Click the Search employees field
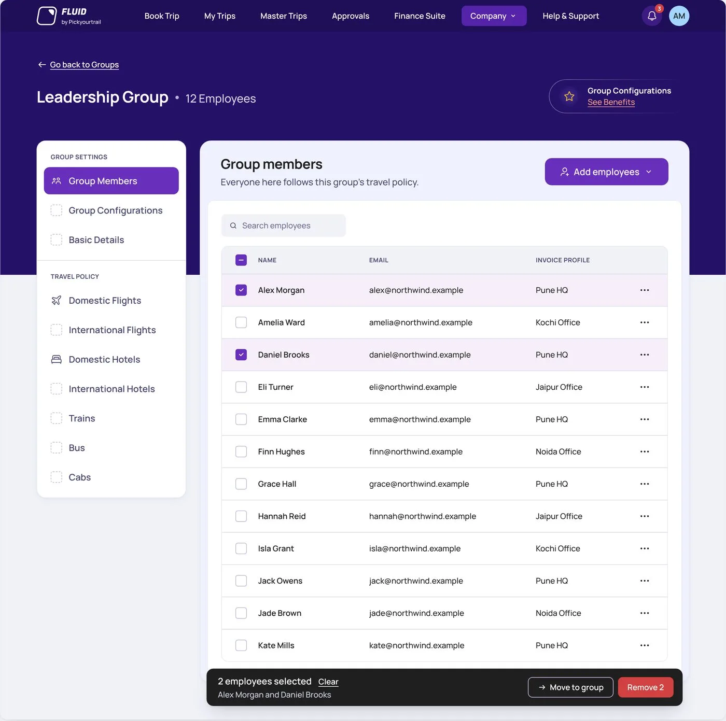726x721 pixels. click(x=284, y=225)
